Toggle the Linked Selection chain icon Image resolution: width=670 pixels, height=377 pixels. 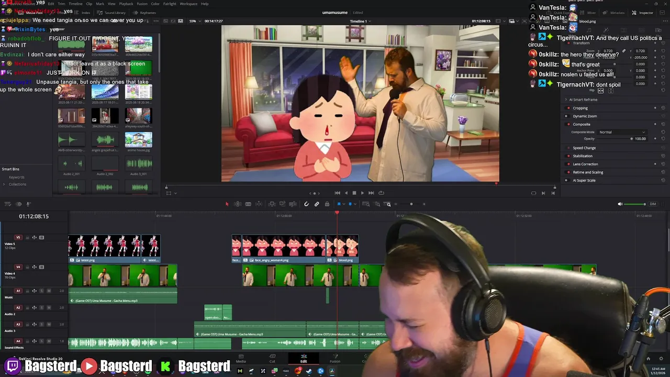317,204
